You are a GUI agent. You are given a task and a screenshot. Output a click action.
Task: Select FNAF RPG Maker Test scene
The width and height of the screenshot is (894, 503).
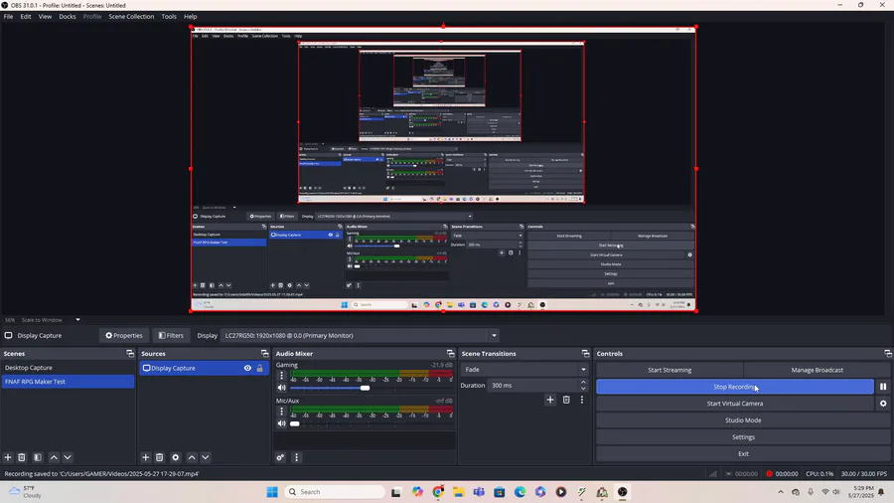click(x=68, y=382)
